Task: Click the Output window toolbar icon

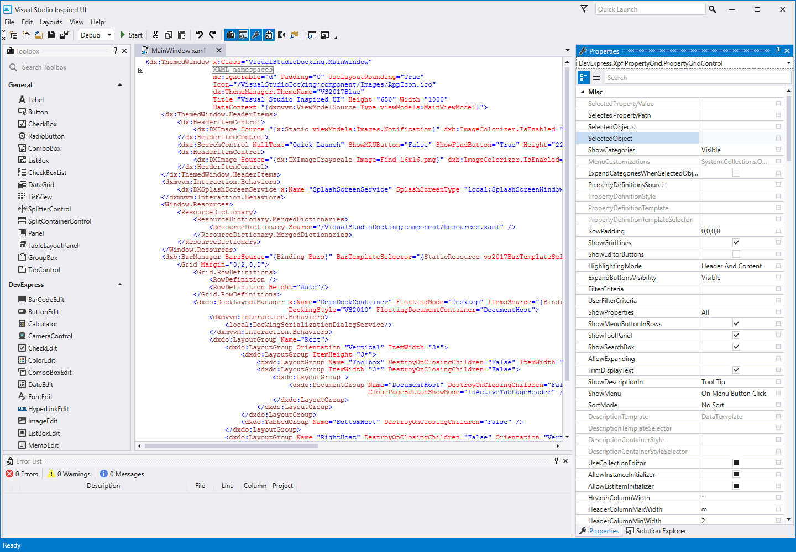Action: click(x=281, y=35)
